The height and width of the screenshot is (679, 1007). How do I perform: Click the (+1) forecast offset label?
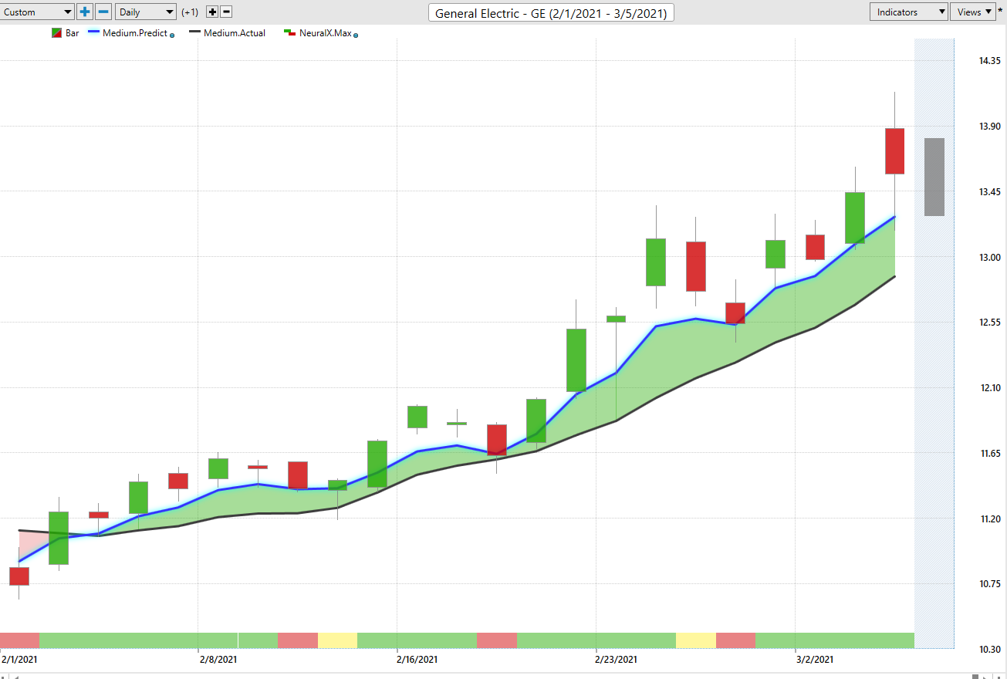pos(190,12)
